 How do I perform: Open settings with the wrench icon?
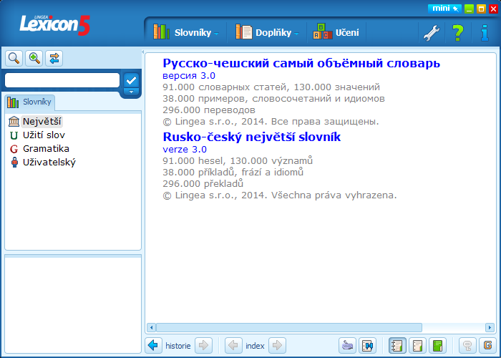431,32
